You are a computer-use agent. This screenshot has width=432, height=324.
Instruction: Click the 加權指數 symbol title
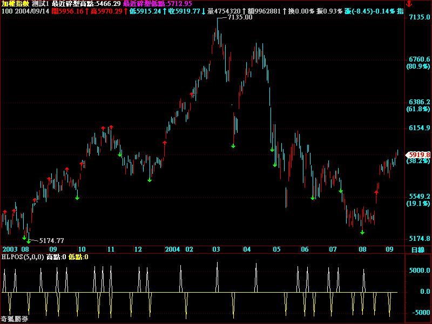point(15,4)
